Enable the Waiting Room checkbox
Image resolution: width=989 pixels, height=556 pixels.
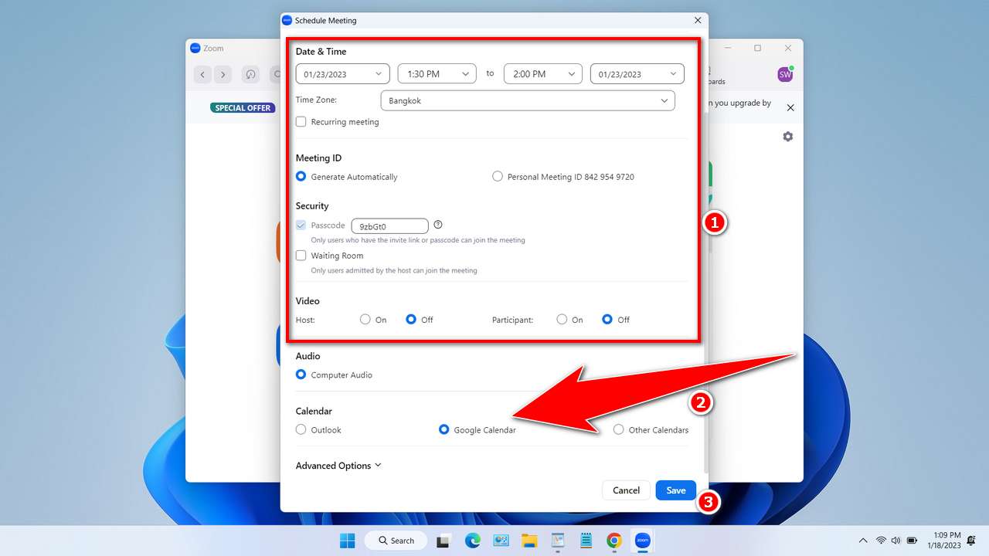point(301,256)
